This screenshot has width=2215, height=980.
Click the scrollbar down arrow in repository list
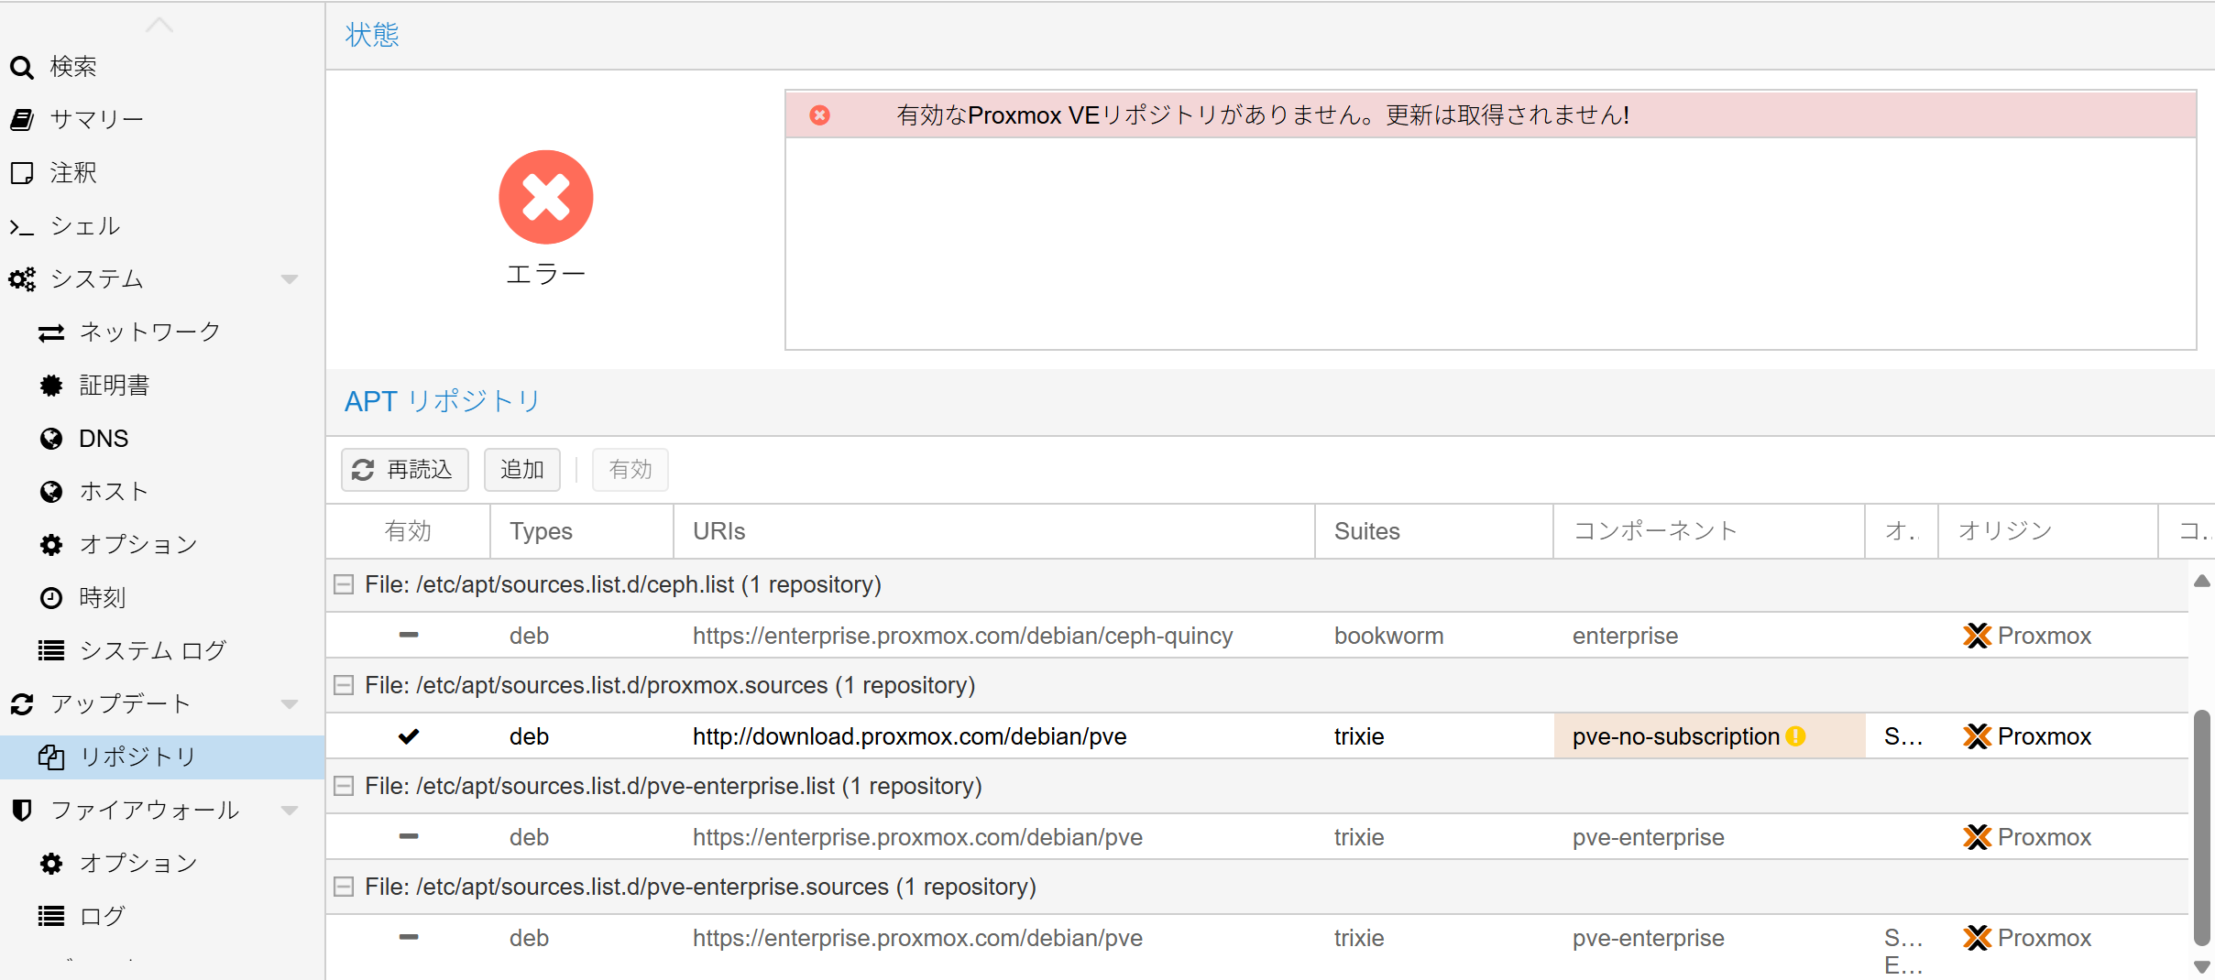(2202, 967)
